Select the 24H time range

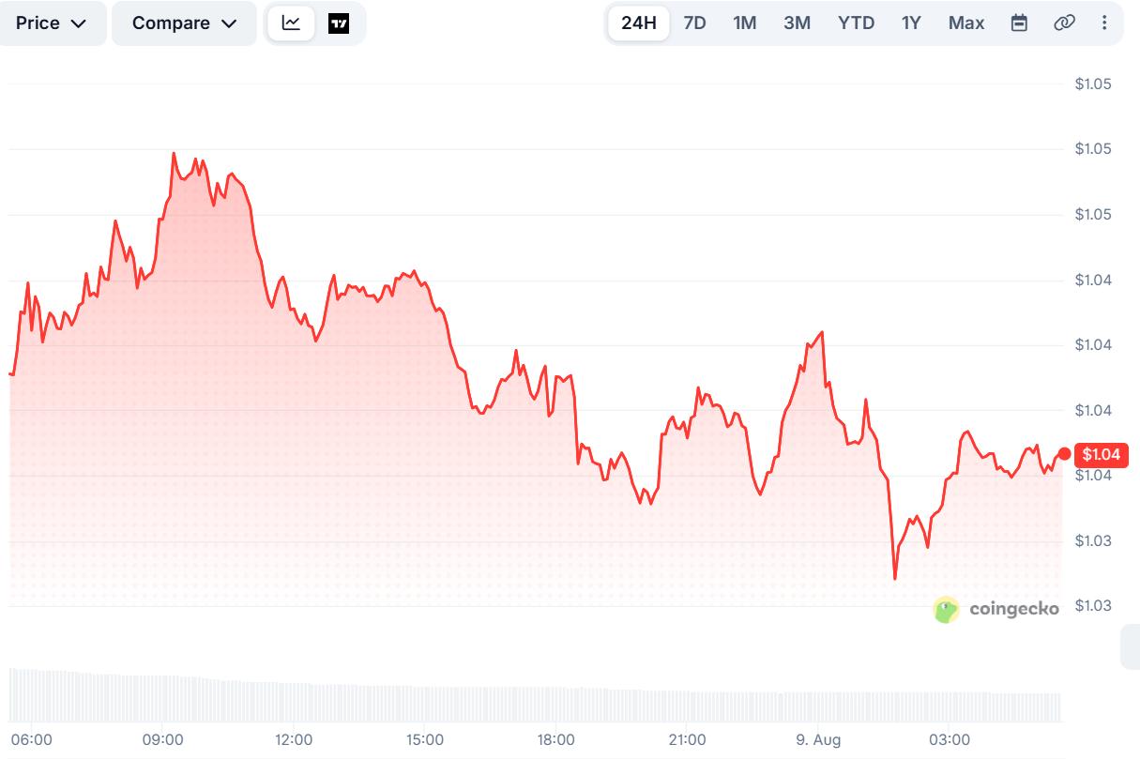tap(638, 23)
